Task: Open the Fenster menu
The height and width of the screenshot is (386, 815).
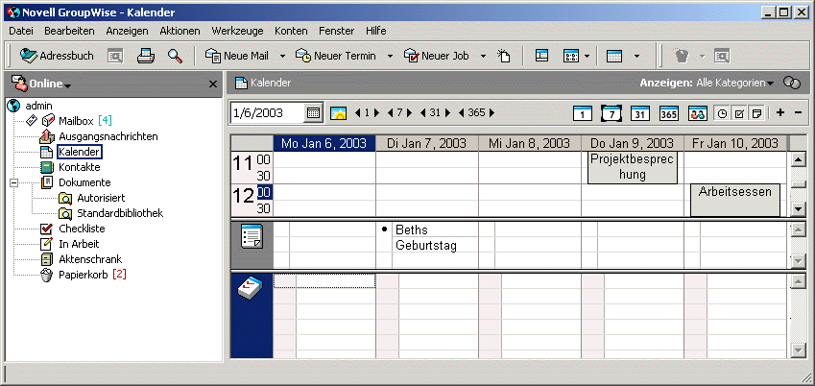Action: (336, 32)
